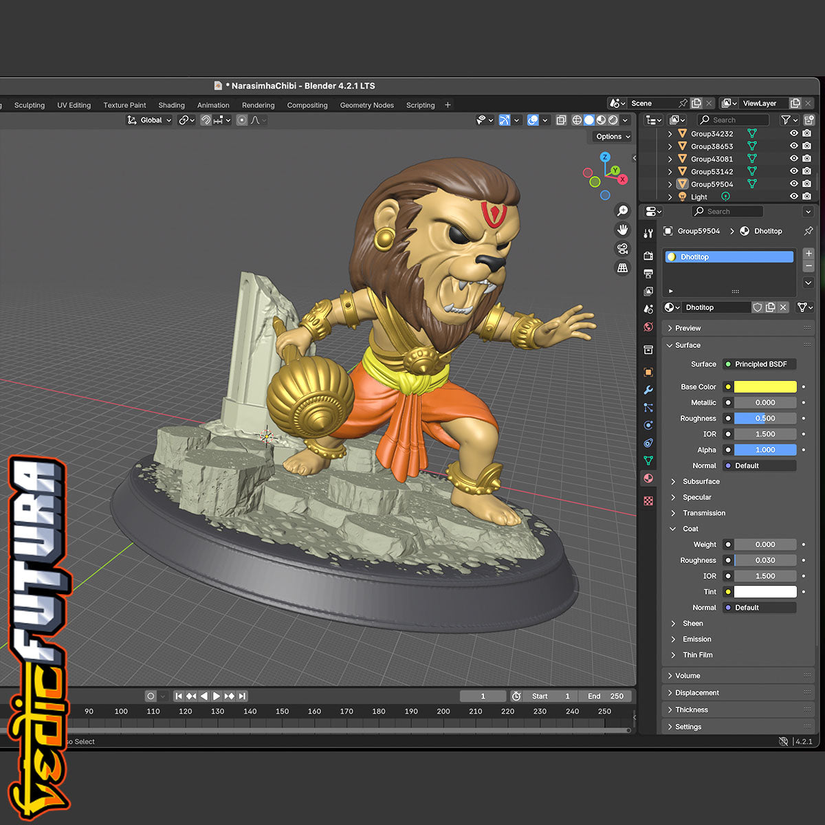Open the Principled BSDF surface shader dropdown
This screenshot has width=825, height=825.
(760, 364)
